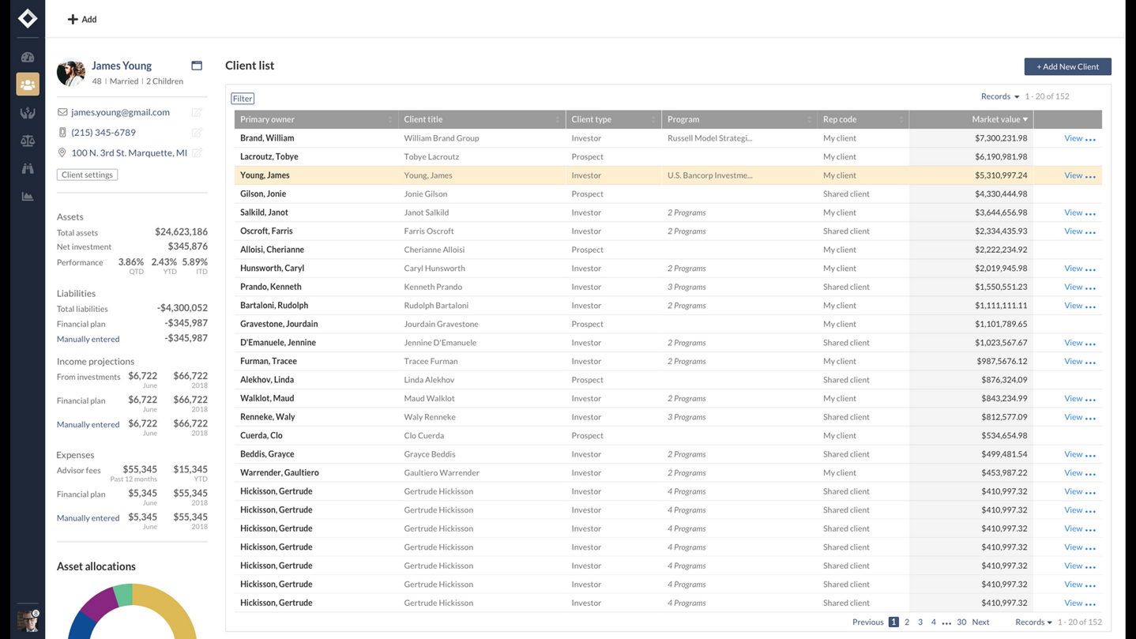Open the area chart icon in sidebar
Screen dimensions: 1136x639
point(28,197)
